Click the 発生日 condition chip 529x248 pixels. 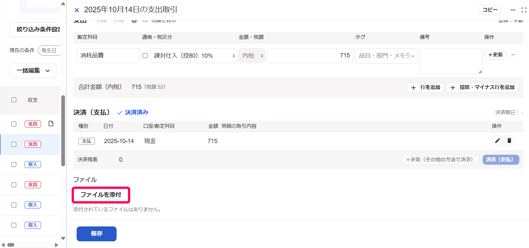click(x=49, y=50)
